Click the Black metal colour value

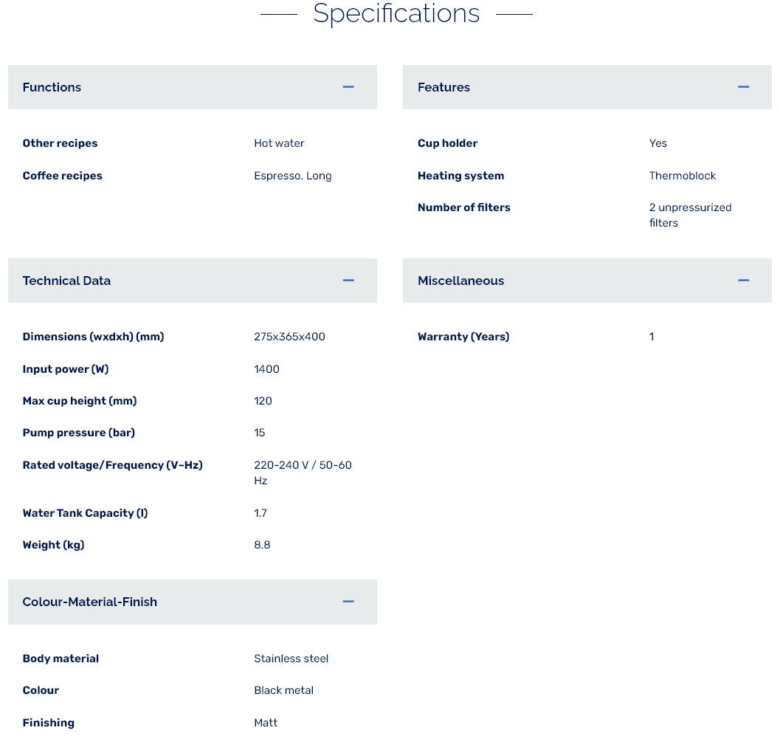coord(283,690)
